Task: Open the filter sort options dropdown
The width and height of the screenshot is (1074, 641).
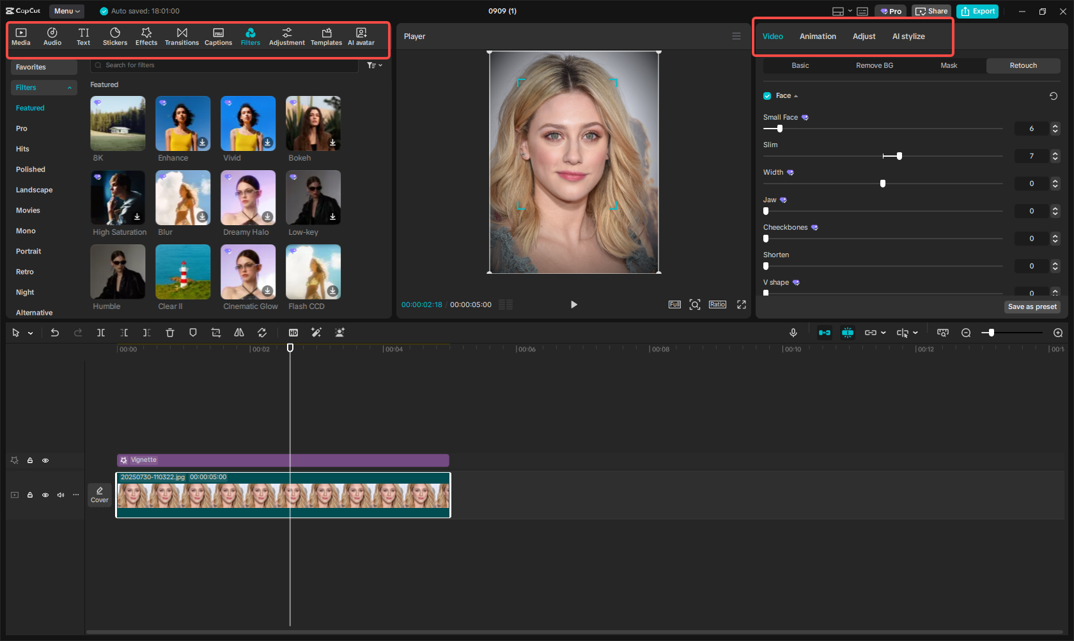Action: 375,65
